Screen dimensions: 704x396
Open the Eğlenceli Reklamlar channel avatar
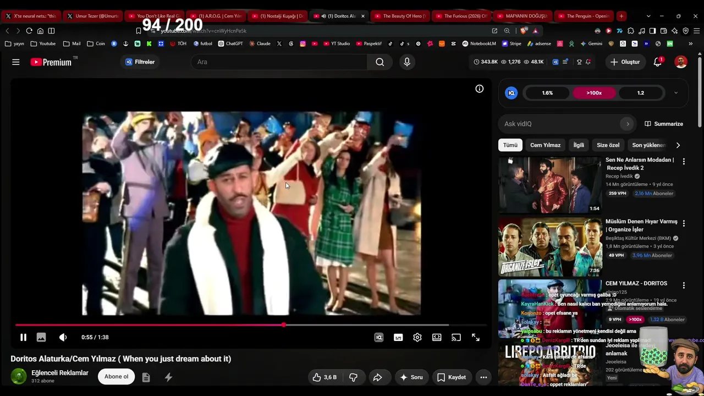click(x=19, y=377)
